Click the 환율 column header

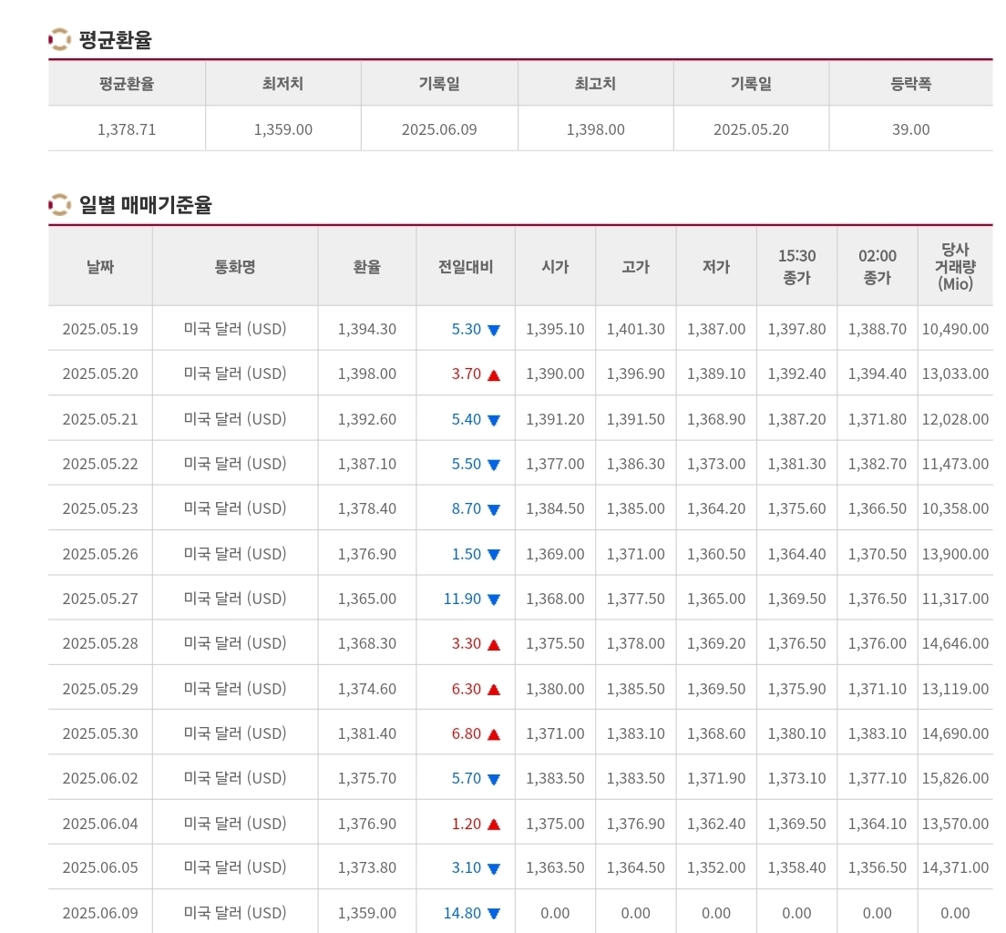(367, 266)
